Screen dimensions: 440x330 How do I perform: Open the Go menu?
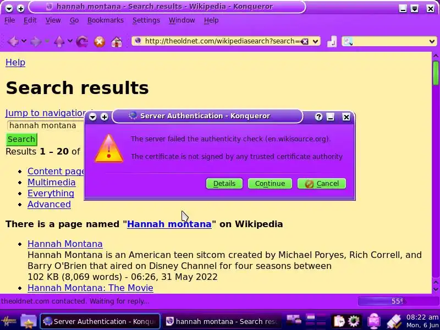pos(74,20)
